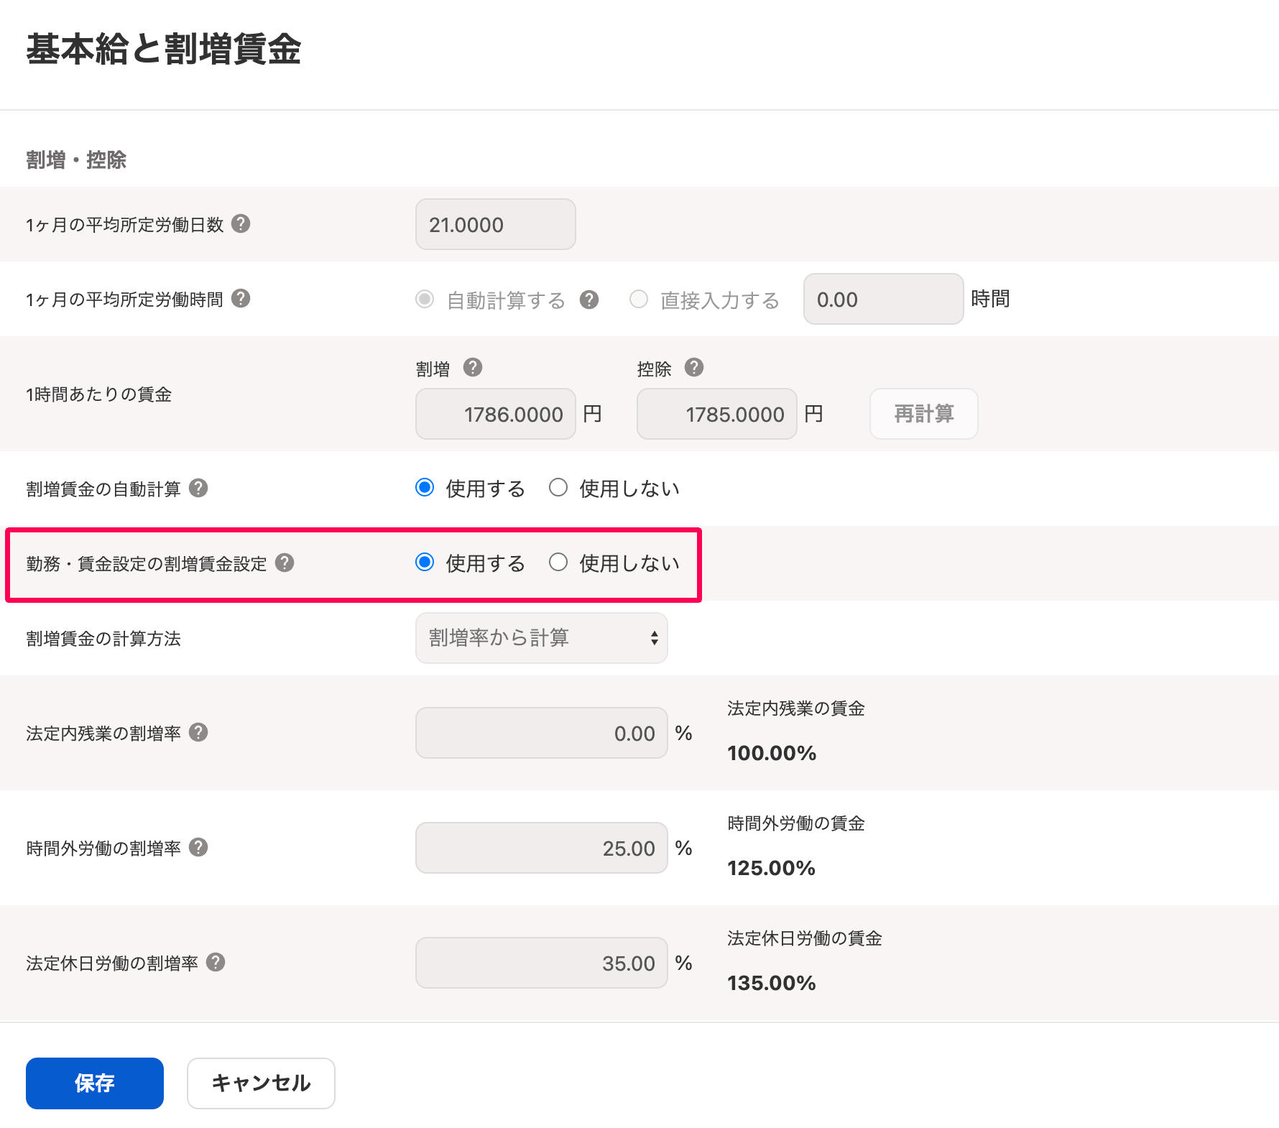Click the 100.00% value under 法定内残業の賃金
1279x1128 pixels.
tap(772, 753)
